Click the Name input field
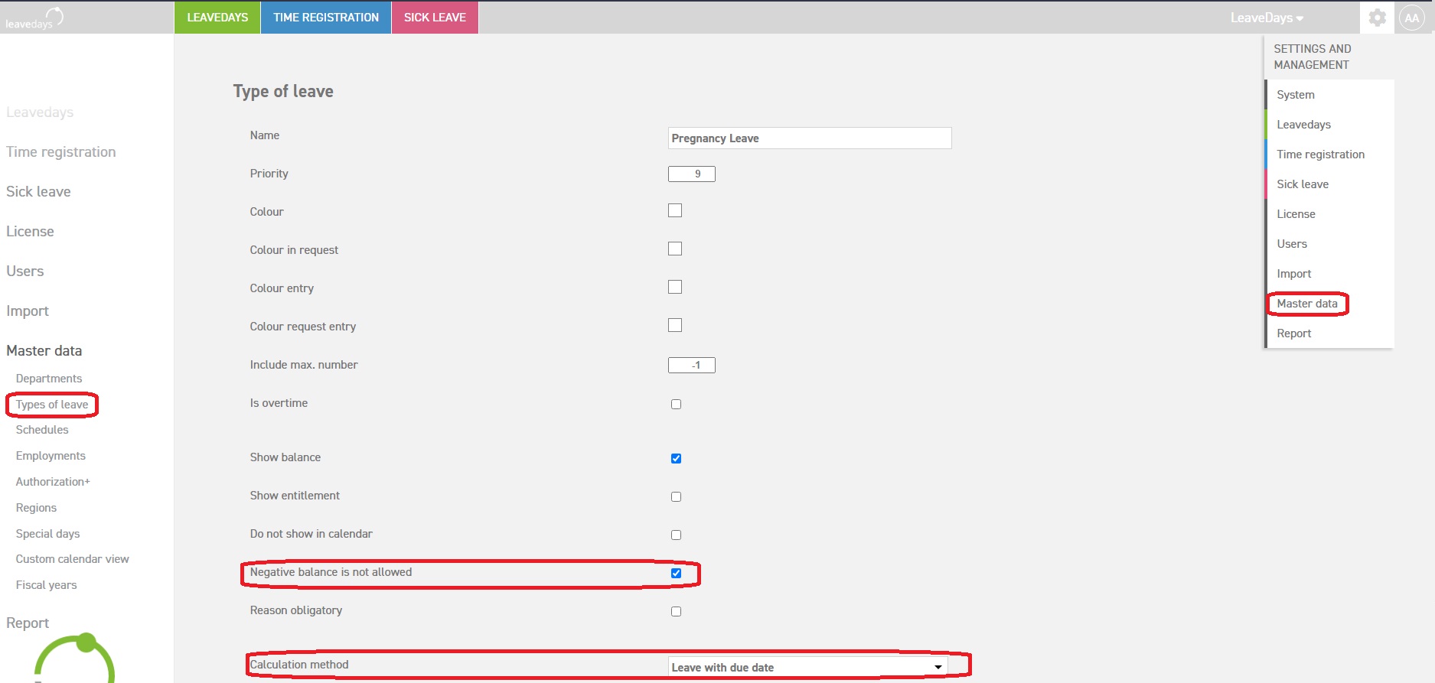This screenshot has height=683, width=1435. (810, 138)
